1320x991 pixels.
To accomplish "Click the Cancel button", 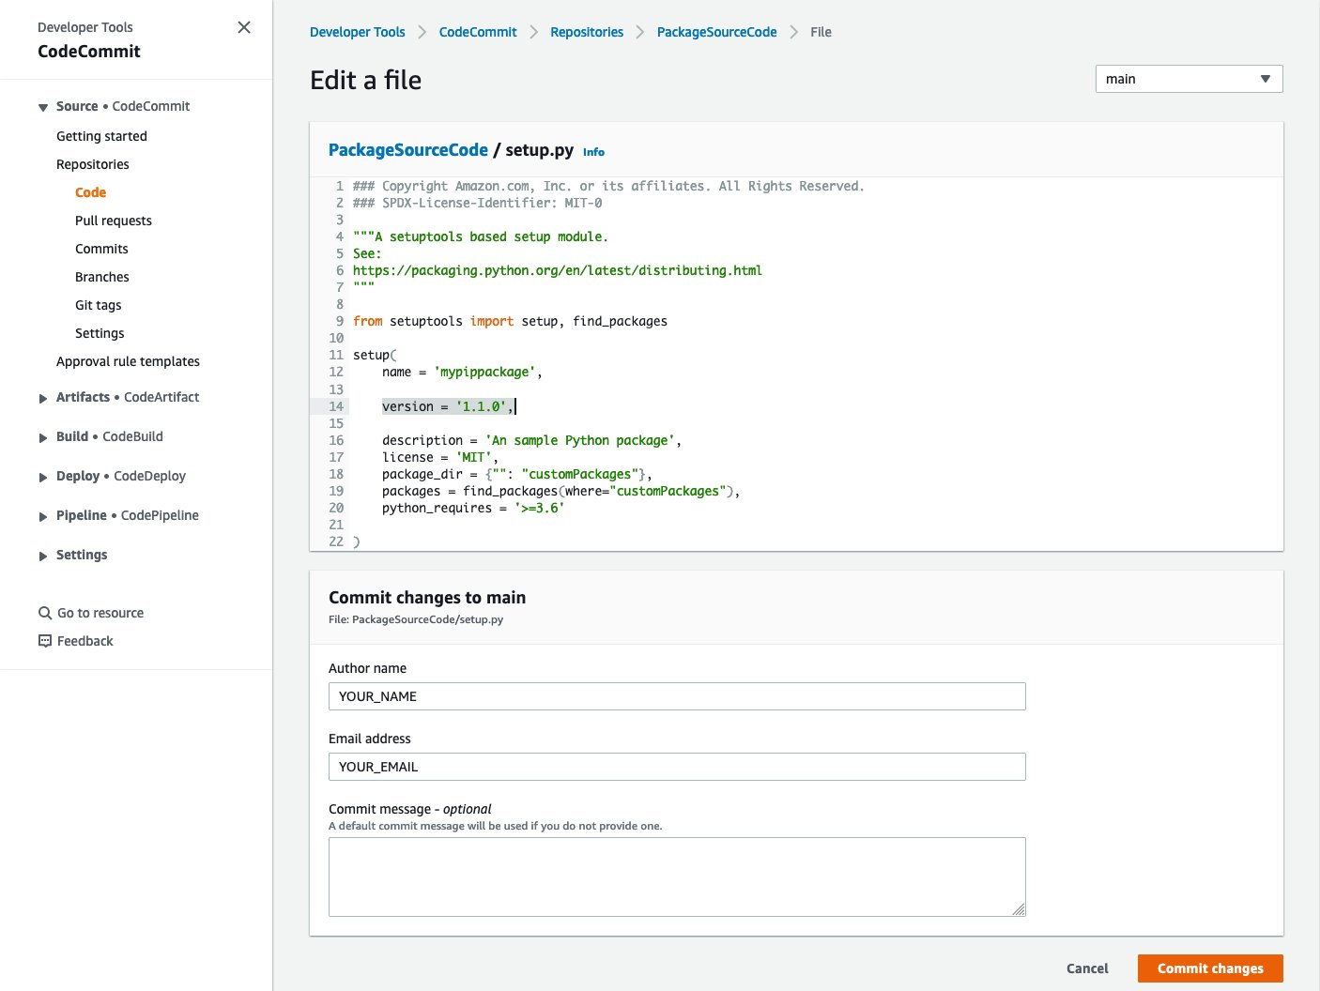I will (x=1086, y=968).
